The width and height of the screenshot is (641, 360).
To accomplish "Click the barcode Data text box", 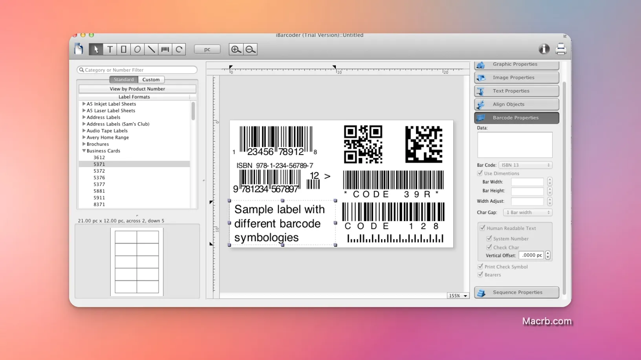I will (x=515, y=145).
